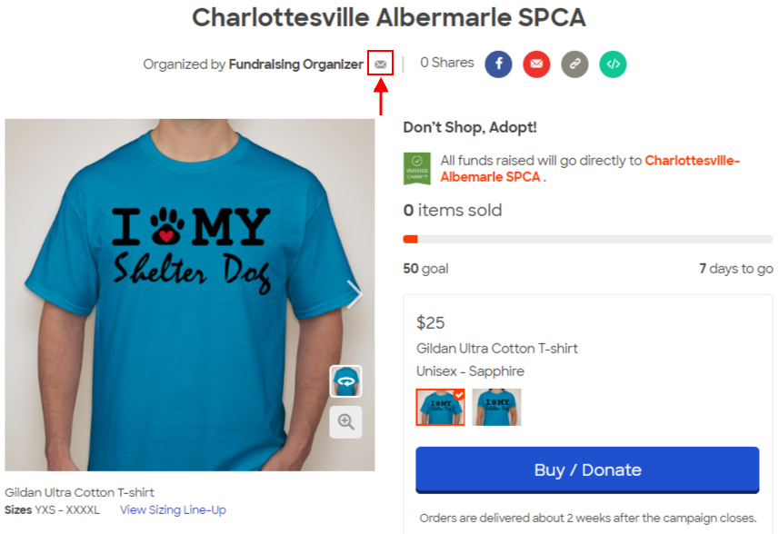Open embed code with green icon
The width and height of the screenshot is (779, 534).
(x=613, y=64)
